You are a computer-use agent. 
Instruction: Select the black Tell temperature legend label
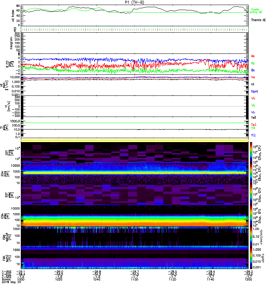pyautogui.click(x=254, y=118)
